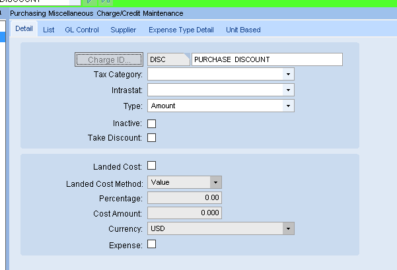The width and height of the screenshot is (397, 270).
Task: Click the Cost Amount field showing 0.000
Action: (x=184, y=213)
